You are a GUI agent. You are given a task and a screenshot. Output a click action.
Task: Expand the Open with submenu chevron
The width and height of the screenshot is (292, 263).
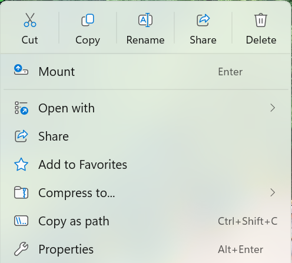273,108
